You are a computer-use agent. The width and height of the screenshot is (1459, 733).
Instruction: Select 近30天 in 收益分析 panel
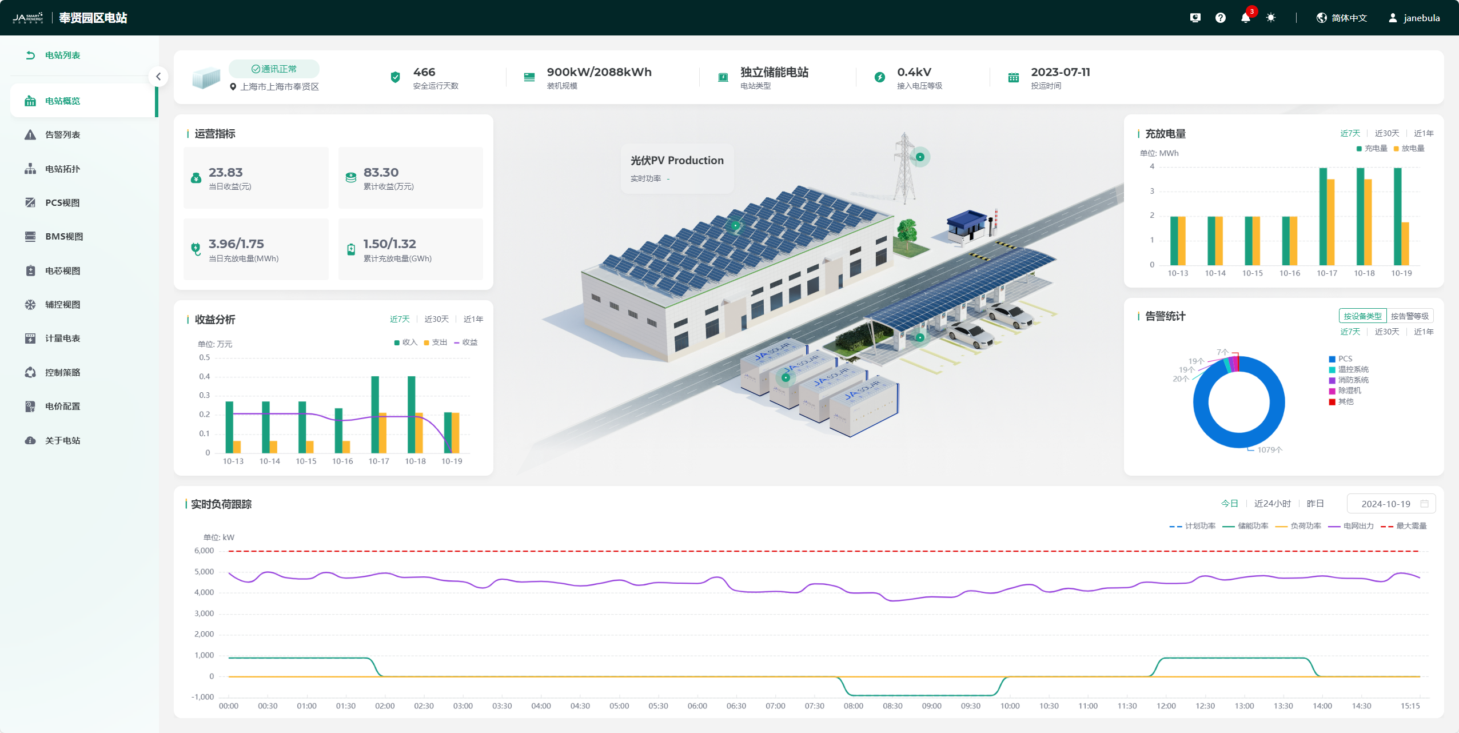(436, 319)
